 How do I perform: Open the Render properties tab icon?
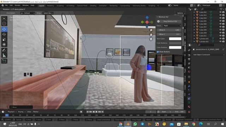tap(189, 55)
